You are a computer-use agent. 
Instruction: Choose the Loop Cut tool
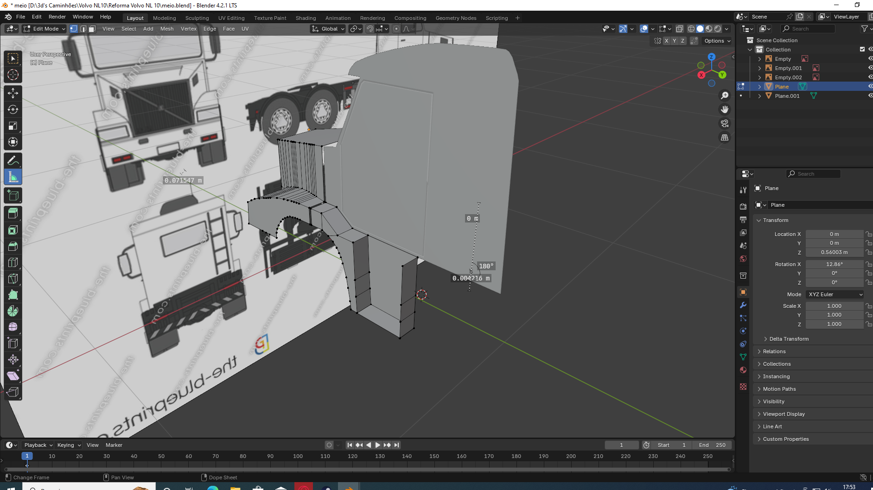click(13, 262)
